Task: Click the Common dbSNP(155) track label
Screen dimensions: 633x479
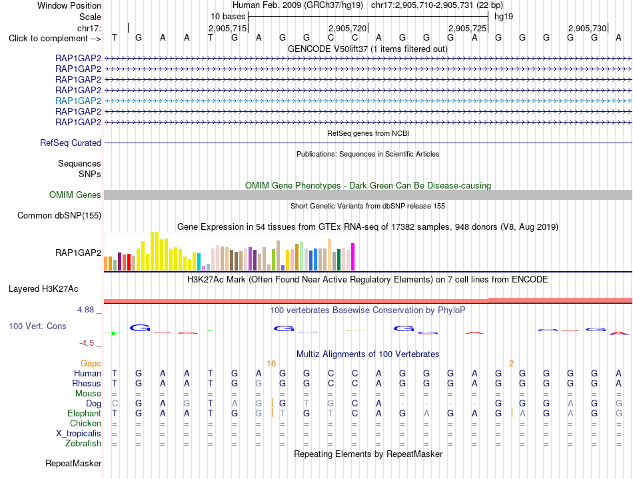Action: (x=59, y=215)
